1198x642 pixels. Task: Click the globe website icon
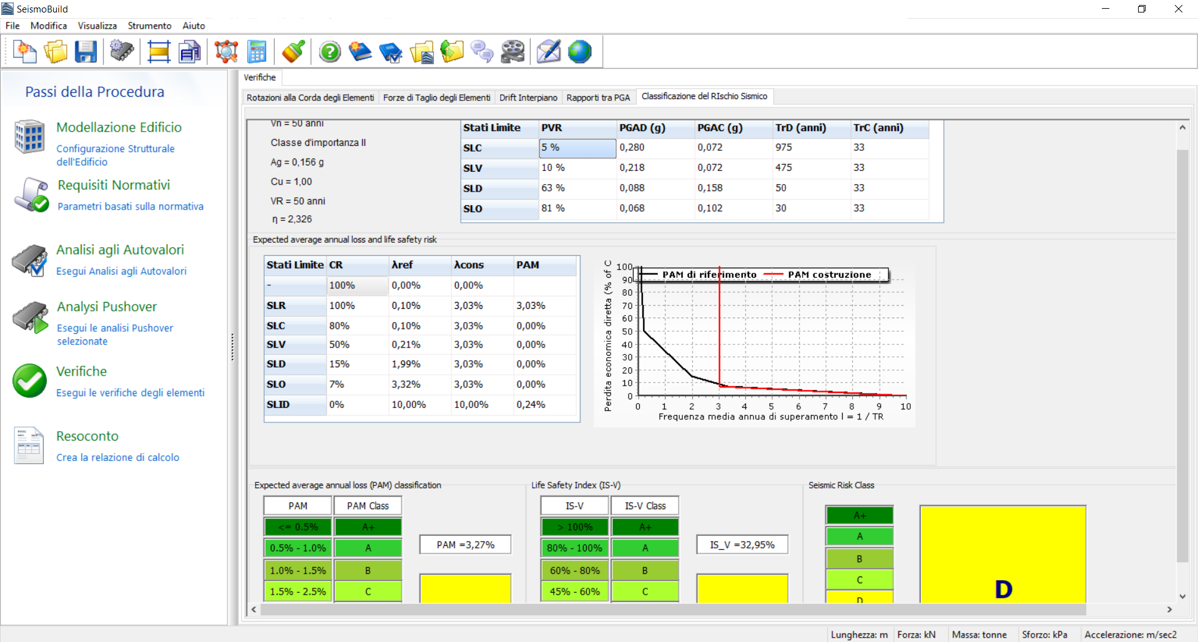click(579, 52)
